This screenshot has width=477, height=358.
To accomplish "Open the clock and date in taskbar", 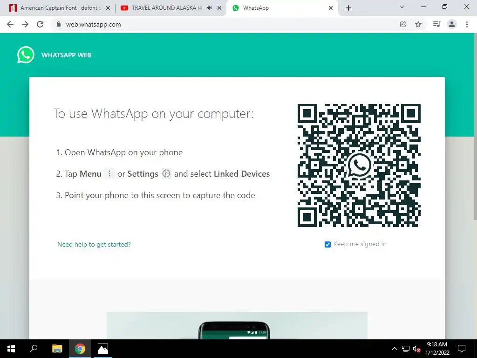I will [x=437, y=349].
